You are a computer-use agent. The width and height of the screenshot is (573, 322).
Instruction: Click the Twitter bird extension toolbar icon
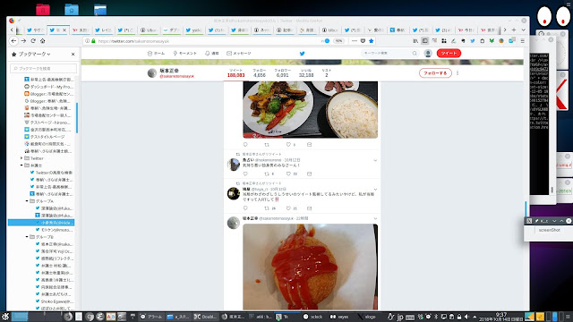tap(473, 41)
